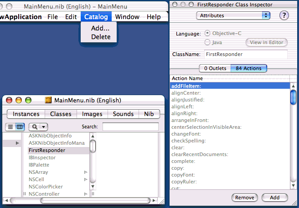Click actions list scroll up arrow
Screen dimensions: 299x208
pyautogui.click(x=294, y=86)
